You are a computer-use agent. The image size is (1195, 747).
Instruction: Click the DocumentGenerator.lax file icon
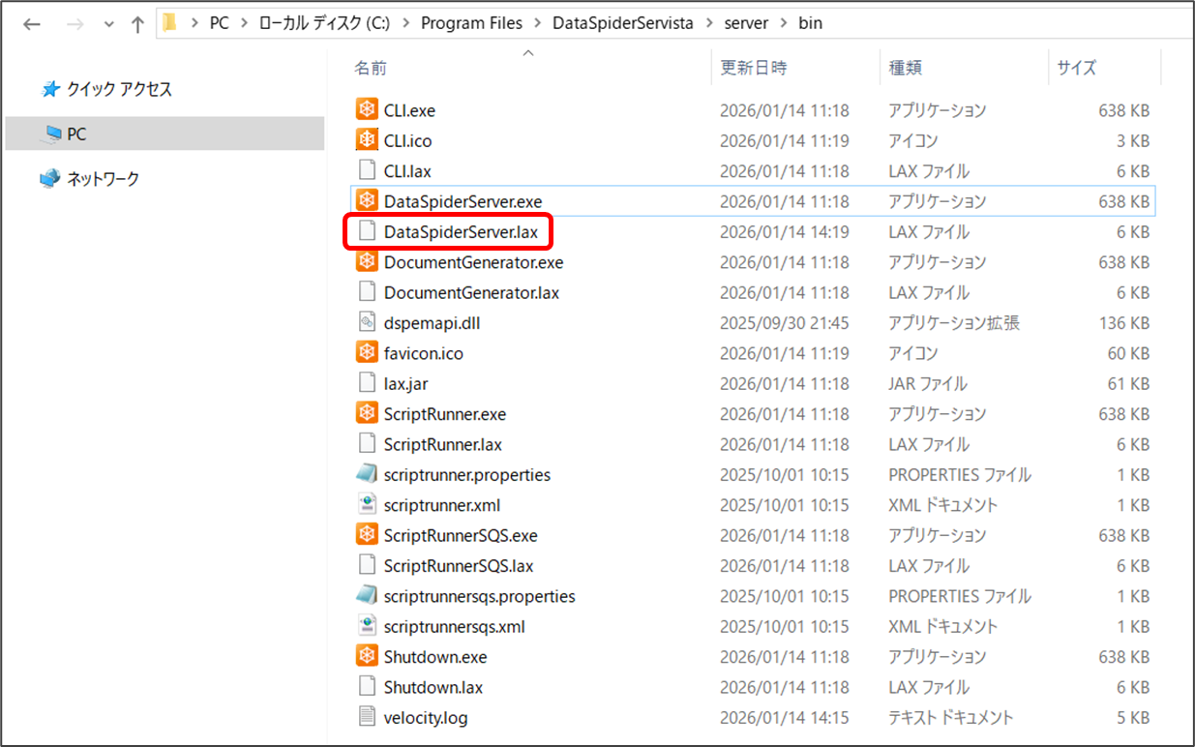click(x=367, y=292)
